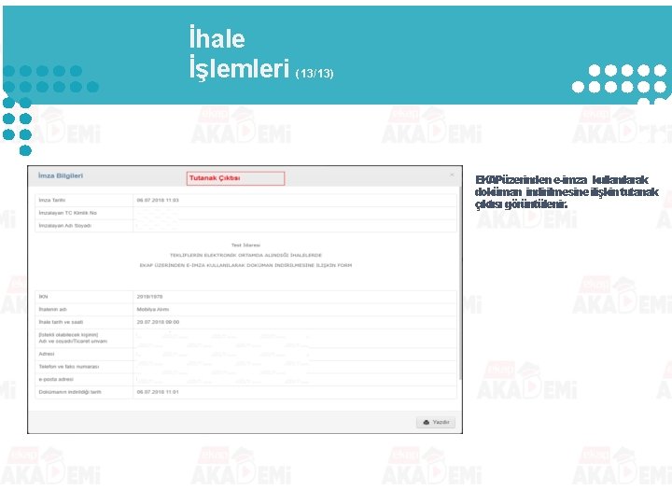Click the 'TEKLİFLERİN ELEKTRONİK ORTAMDA ALINDIĞI İHALELERDE' line

245,255
